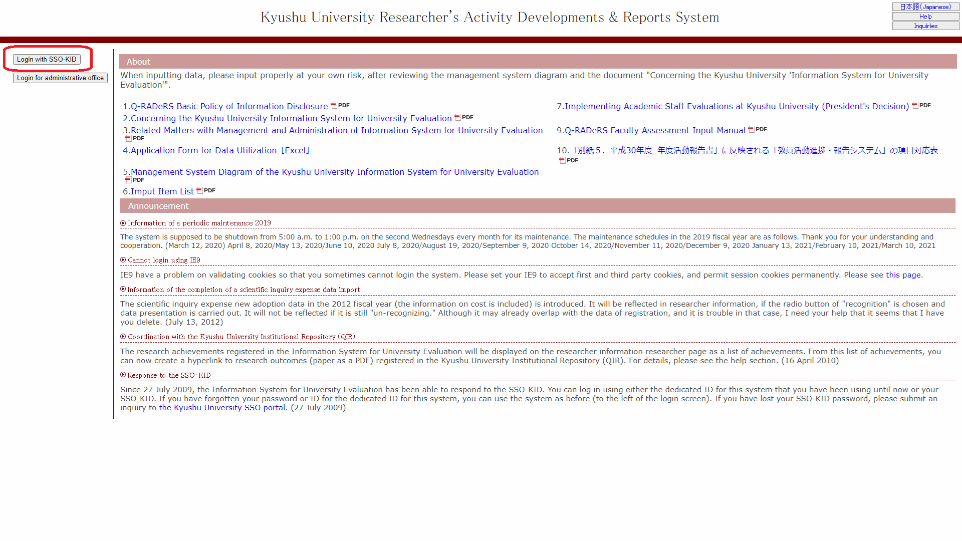Viewport: 962px width, 541px height.
Task: Click bullet icon for periodic maintenance 2019
Action: coord(123,223)
